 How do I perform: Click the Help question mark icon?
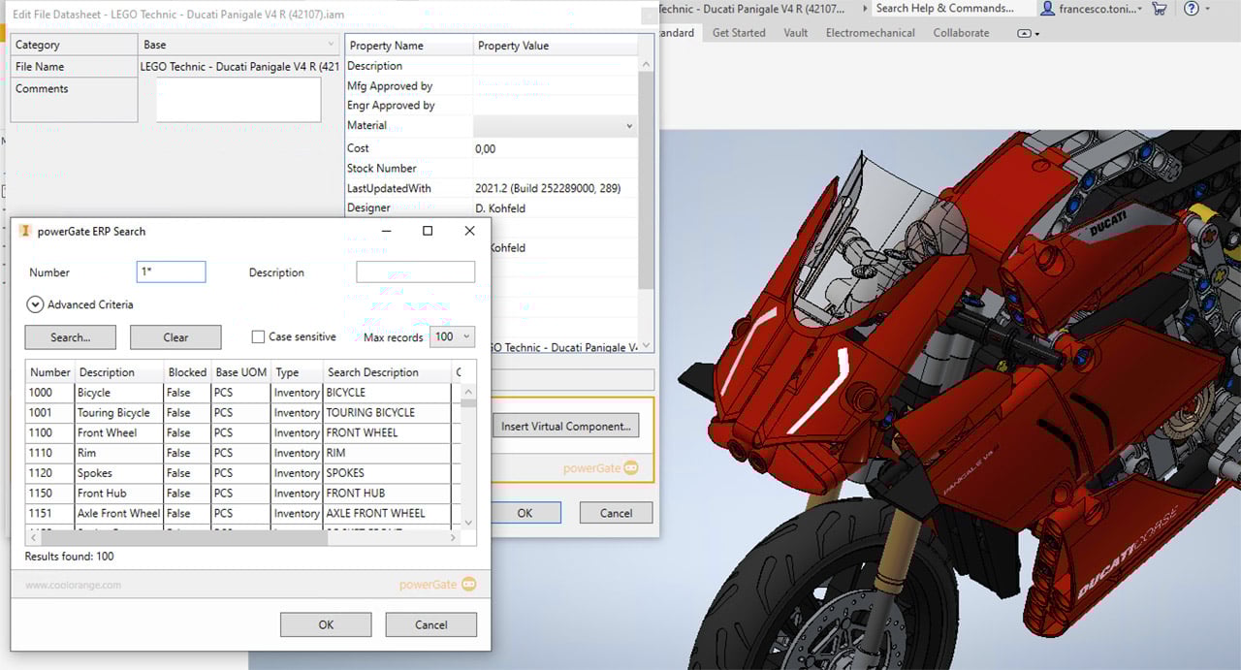[x=1191, y=9]
